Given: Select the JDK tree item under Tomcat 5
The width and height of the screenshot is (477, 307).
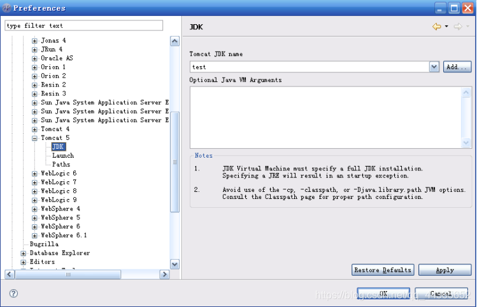Looking at the screenshot, I should [x=58, y=147].
